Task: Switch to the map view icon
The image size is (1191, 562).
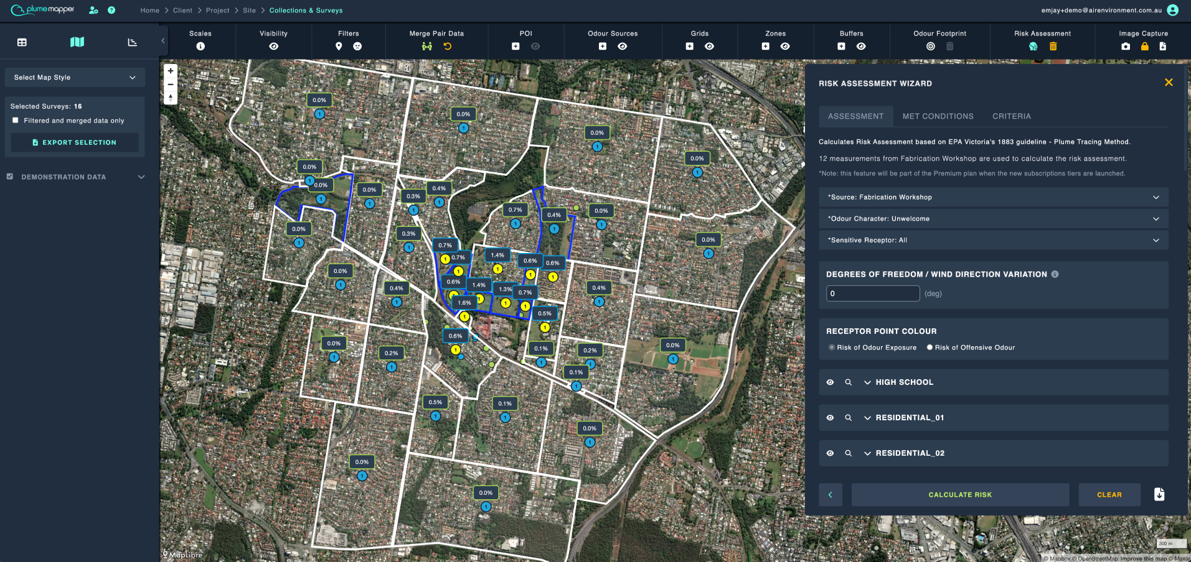Action: click(77, 42)
